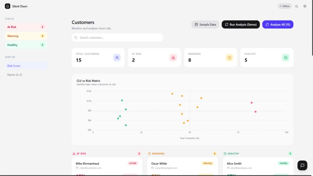The image size is (313, 176).
Task: Click the Silent Churn logo icon
Action: point(8,6)
